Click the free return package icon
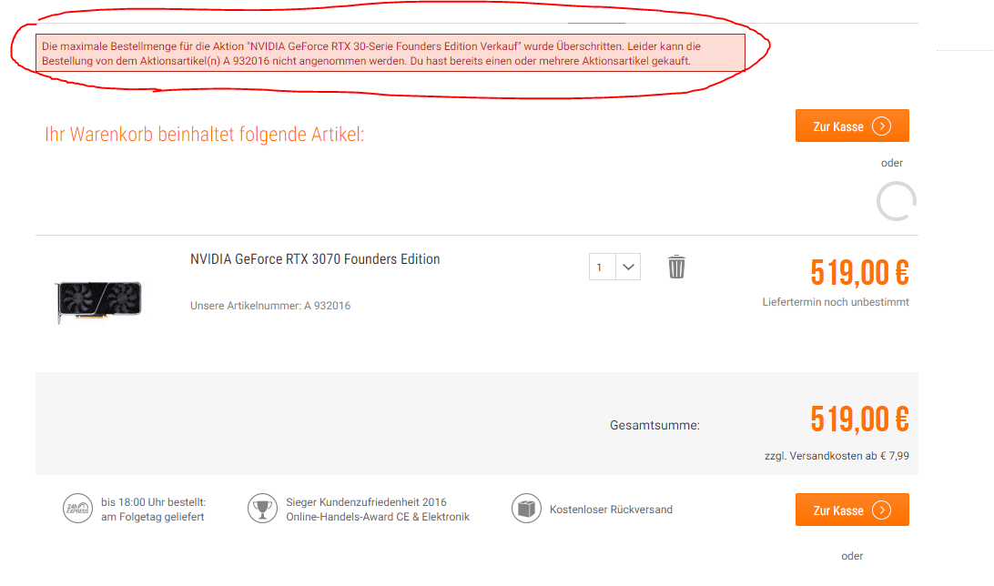The height and width of the screenshot is (586, 994). (526, 509)
